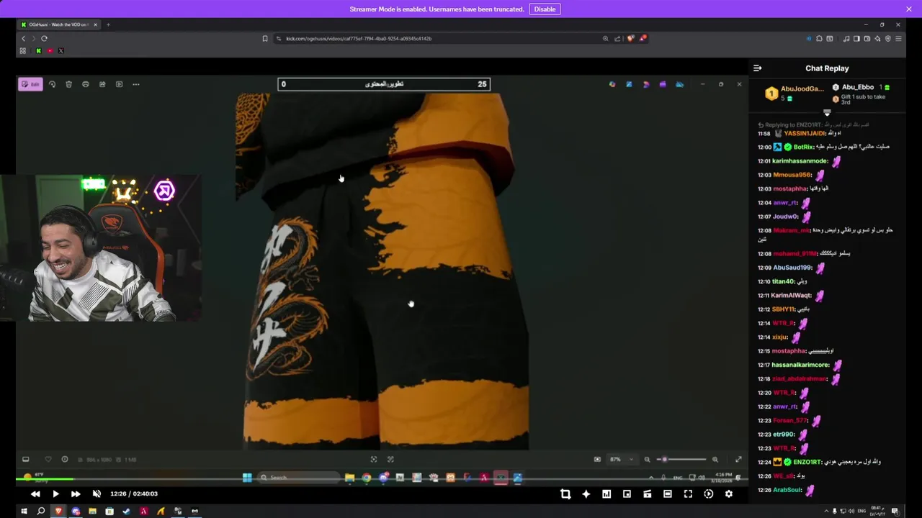Screen dimensions: 922x518
Task: Click the streamer webcam overlay
Action: click(101, 248)
